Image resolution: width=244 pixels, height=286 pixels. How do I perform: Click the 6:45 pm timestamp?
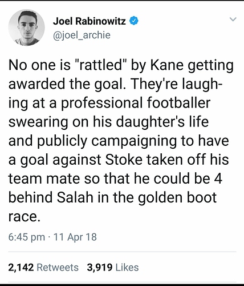point(27,237)
